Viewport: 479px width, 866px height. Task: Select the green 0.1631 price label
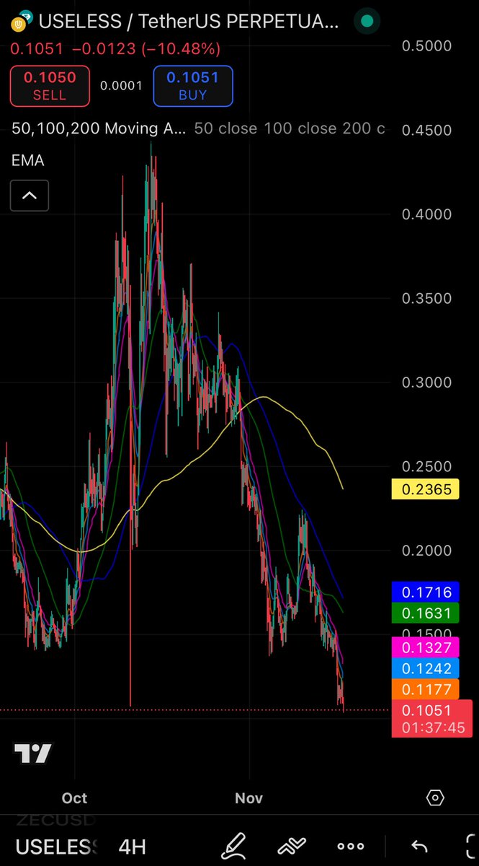tap(425, 614)
